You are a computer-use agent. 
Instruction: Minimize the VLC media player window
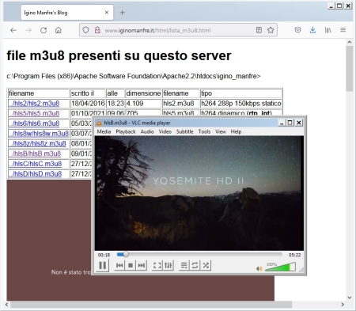(282, 123)
